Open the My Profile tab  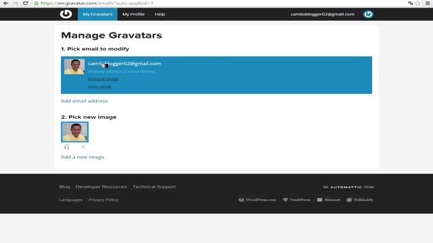133,14
